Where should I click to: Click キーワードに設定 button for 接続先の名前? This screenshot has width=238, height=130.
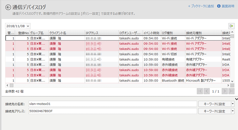[x=215, y=104]
